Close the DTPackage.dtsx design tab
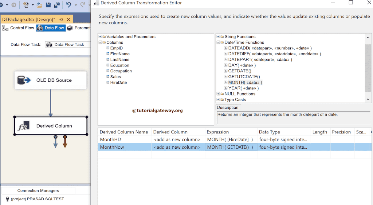This screenshot has width=373, height=205. 68,20
